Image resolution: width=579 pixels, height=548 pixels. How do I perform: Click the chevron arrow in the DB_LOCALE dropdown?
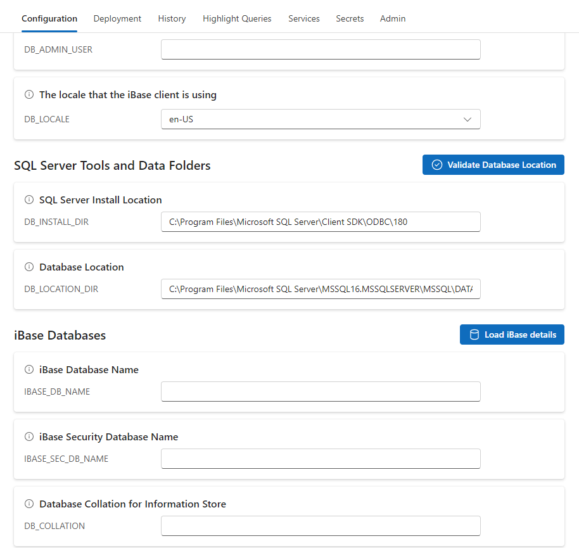coord(467,120)
